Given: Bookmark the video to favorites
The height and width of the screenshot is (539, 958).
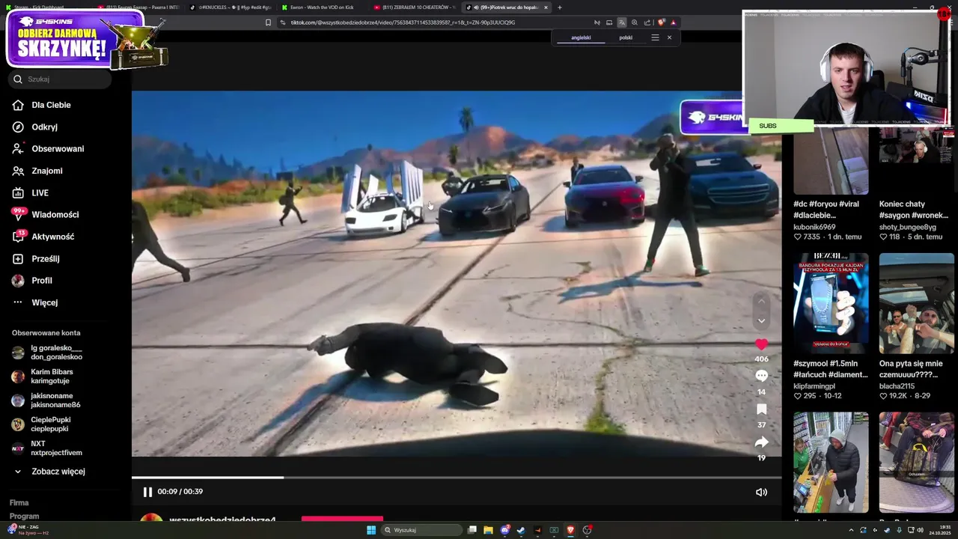Looking at the screenshot, I should pyautogui.click(x=761, y=409).
